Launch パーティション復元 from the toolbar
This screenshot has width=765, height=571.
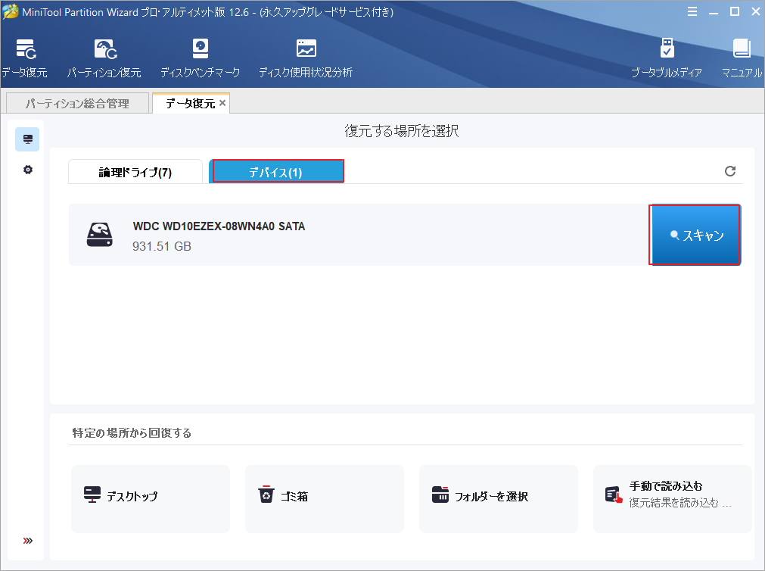104,58
